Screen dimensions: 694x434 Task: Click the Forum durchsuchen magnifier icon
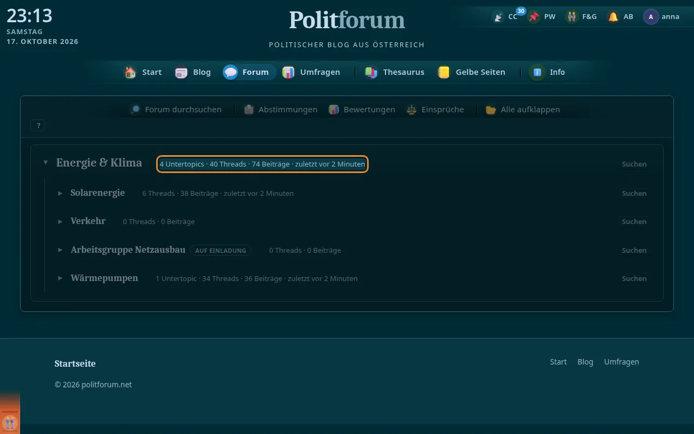(136, 110)
